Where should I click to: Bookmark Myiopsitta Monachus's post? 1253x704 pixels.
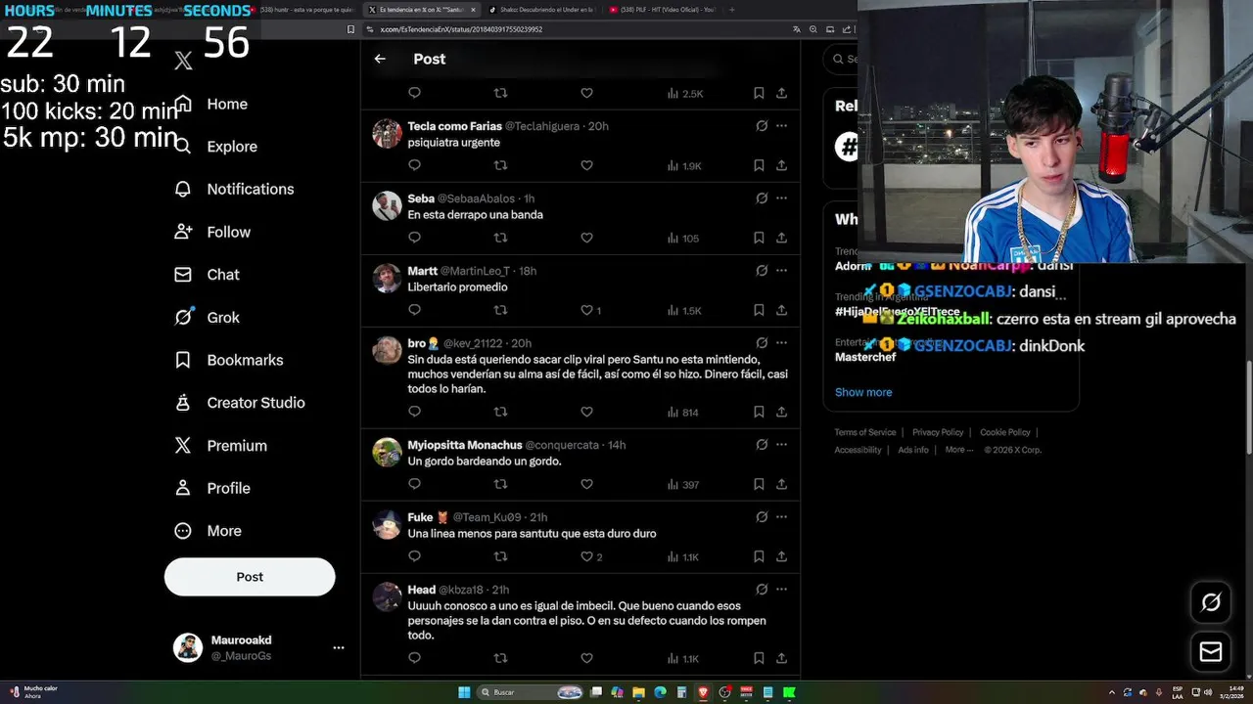coord(759,484)
